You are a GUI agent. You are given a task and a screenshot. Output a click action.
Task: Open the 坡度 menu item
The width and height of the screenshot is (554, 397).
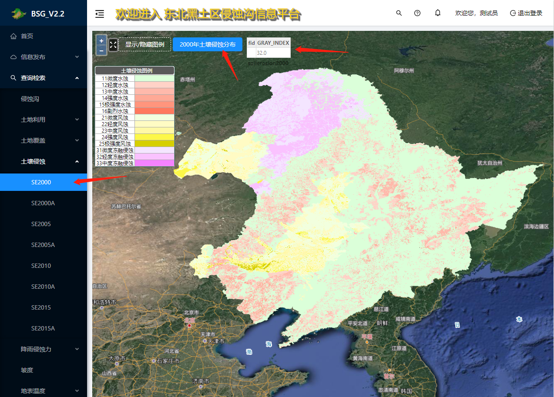pyautogui.click(x=44, y=370)
